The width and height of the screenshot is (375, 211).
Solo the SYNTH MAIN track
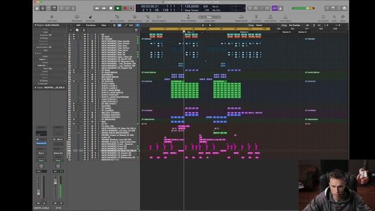click(x=88, y=83)
